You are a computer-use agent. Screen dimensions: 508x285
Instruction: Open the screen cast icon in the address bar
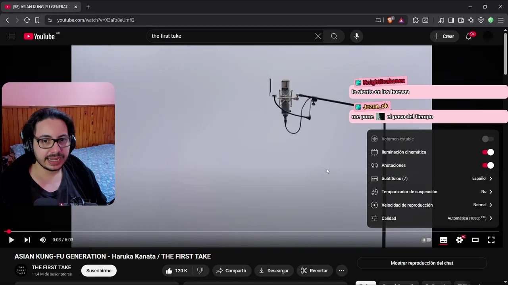tap(378, 20)
